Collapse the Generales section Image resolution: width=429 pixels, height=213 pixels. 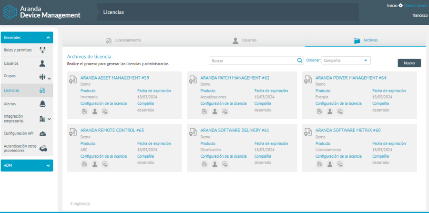[x=27, y=38]
